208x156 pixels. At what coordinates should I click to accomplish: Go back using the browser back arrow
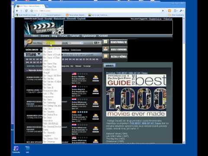[x=17, y=11]
